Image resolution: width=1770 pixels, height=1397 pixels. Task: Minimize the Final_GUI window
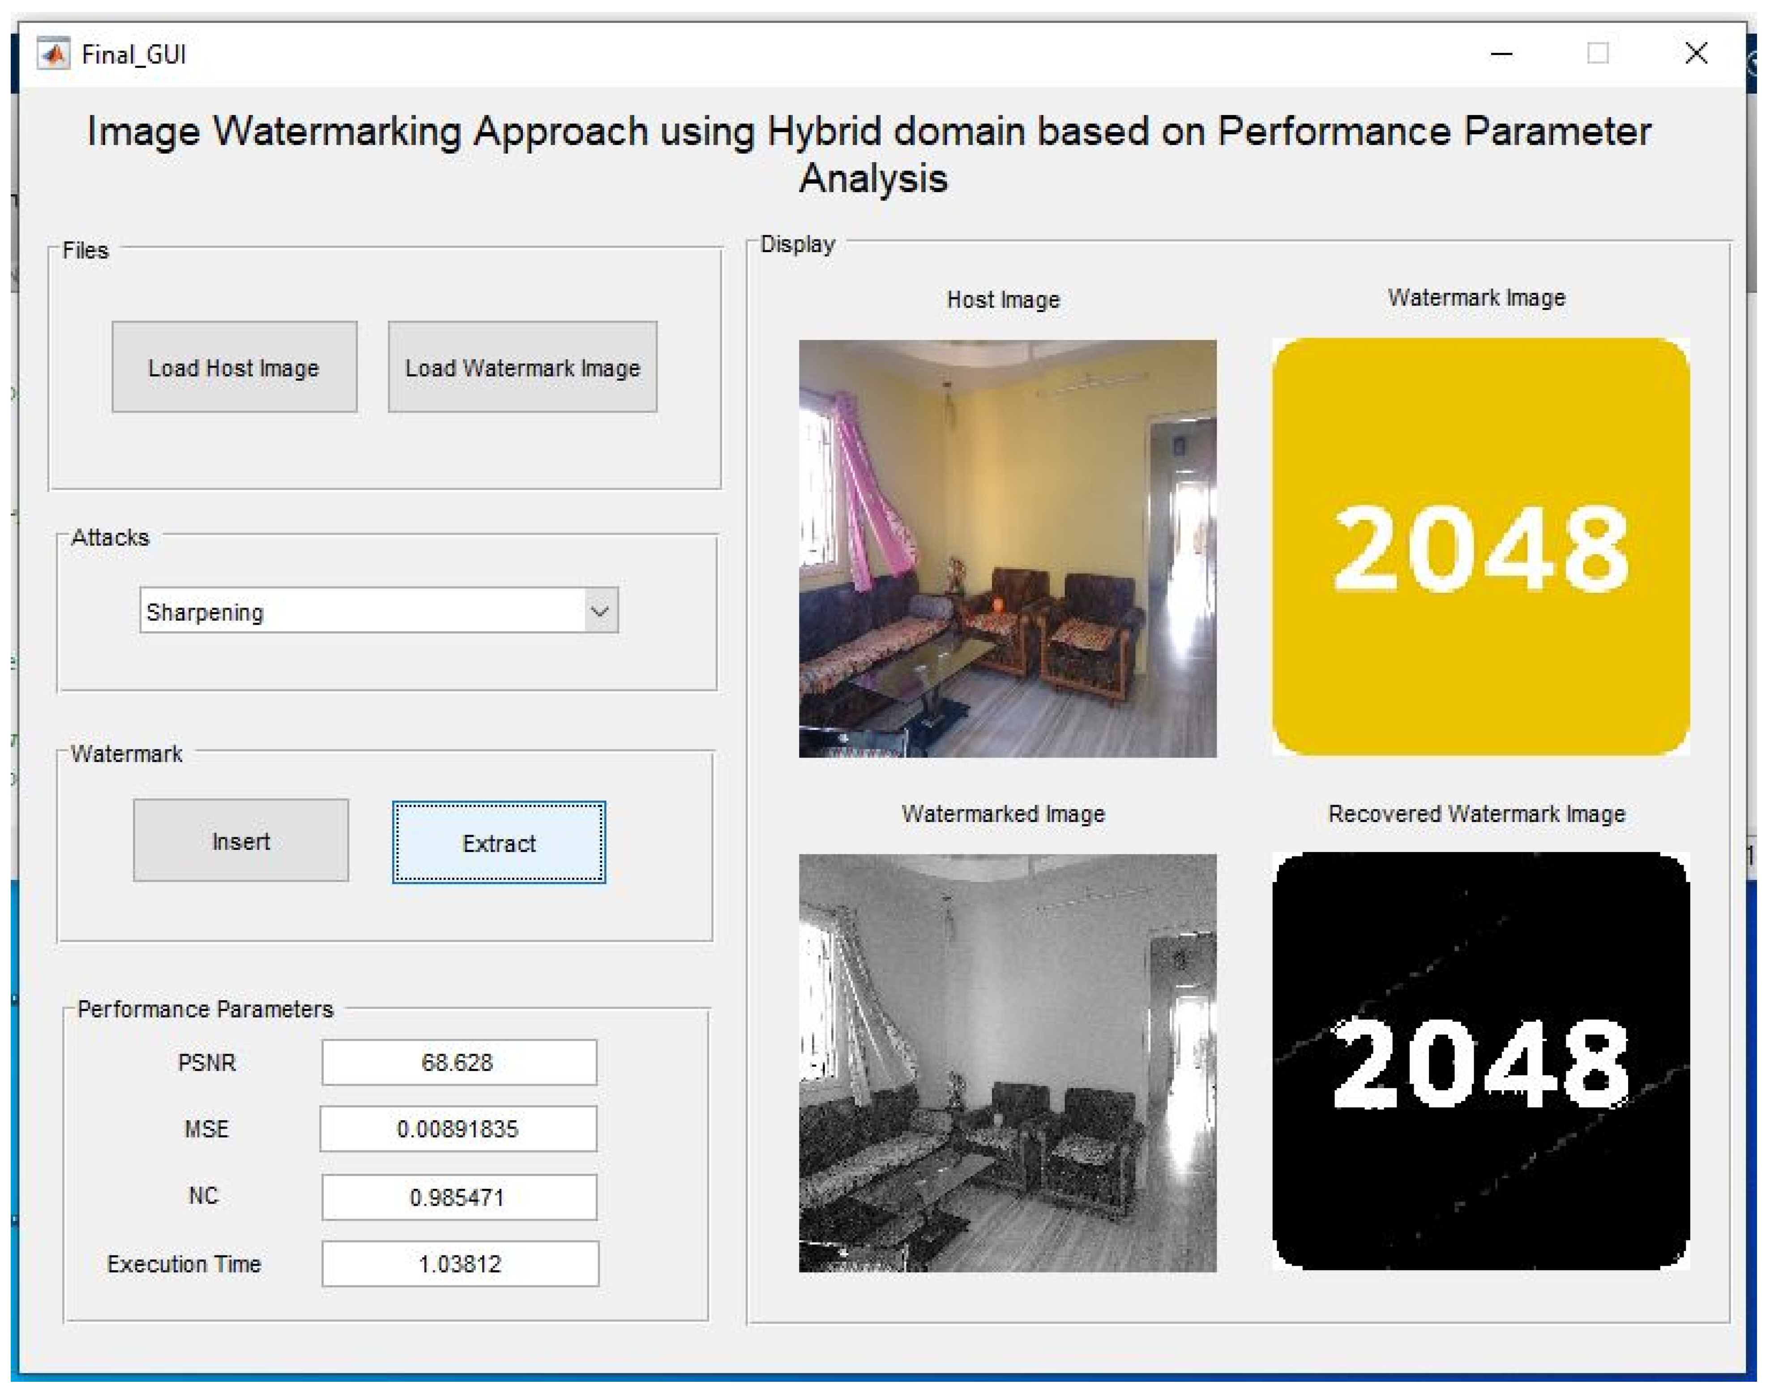(x=1501, y=54)
